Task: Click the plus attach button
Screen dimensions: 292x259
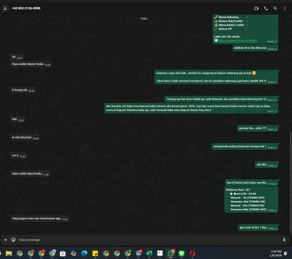Action: tap(5, 240)
